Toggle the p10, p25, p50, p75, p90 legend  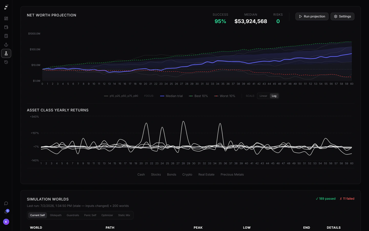click(x=121, y=96)
